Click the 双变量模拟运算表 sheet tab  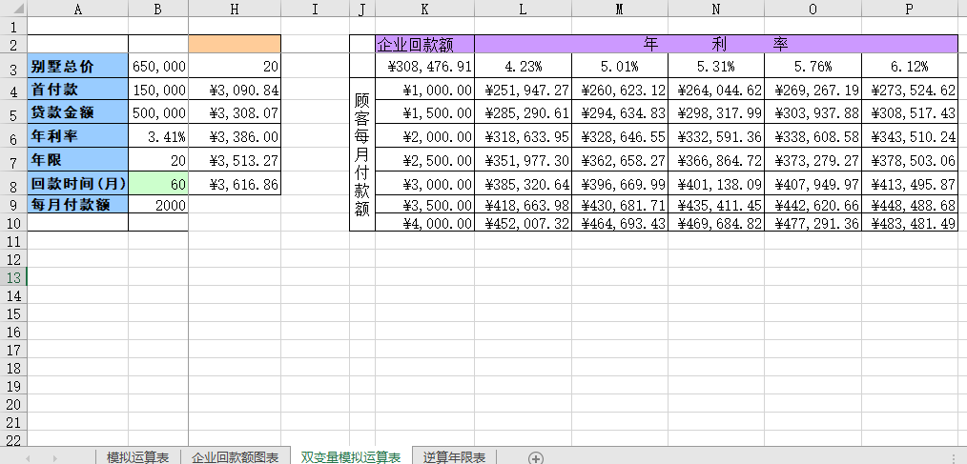[x=350, y=458]
